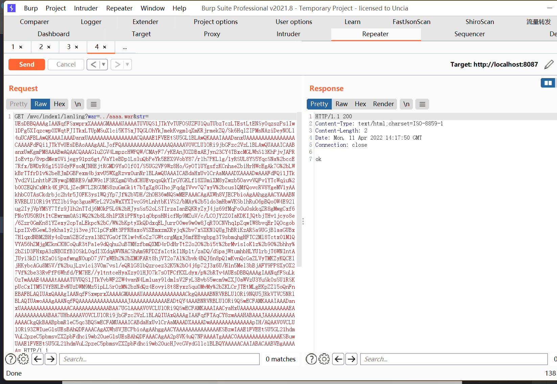557x384 pixels.
Task: Click the previous request history arrow button
Action: coord(94,64)
